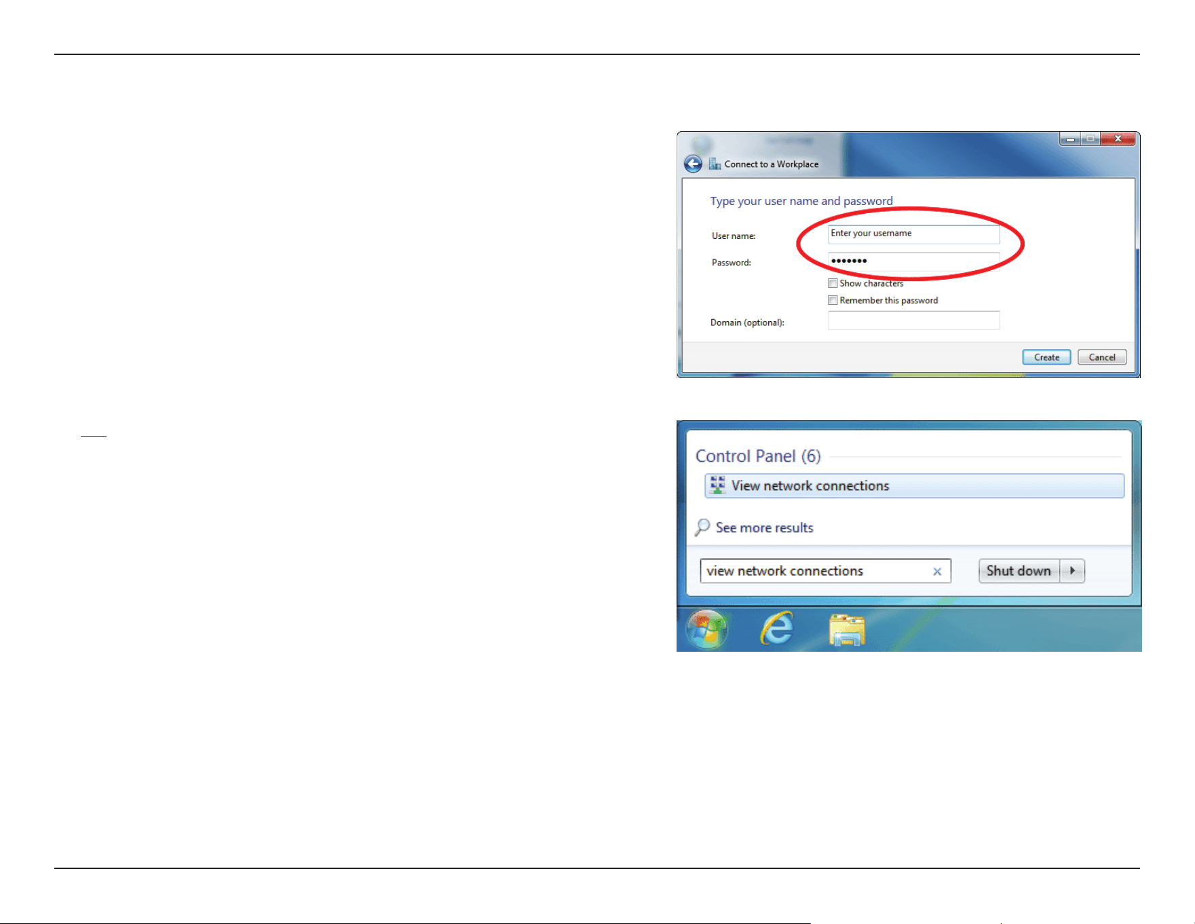
Task: Click the Domain (optional) input box
Action: [913, 320]
